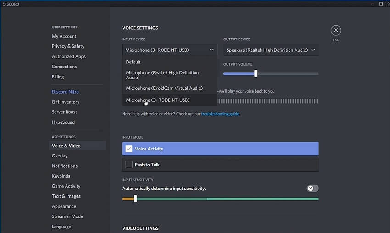Check the Voice Activity checkbox
Screen dimensions: 390x233
[x=129, y=149]
